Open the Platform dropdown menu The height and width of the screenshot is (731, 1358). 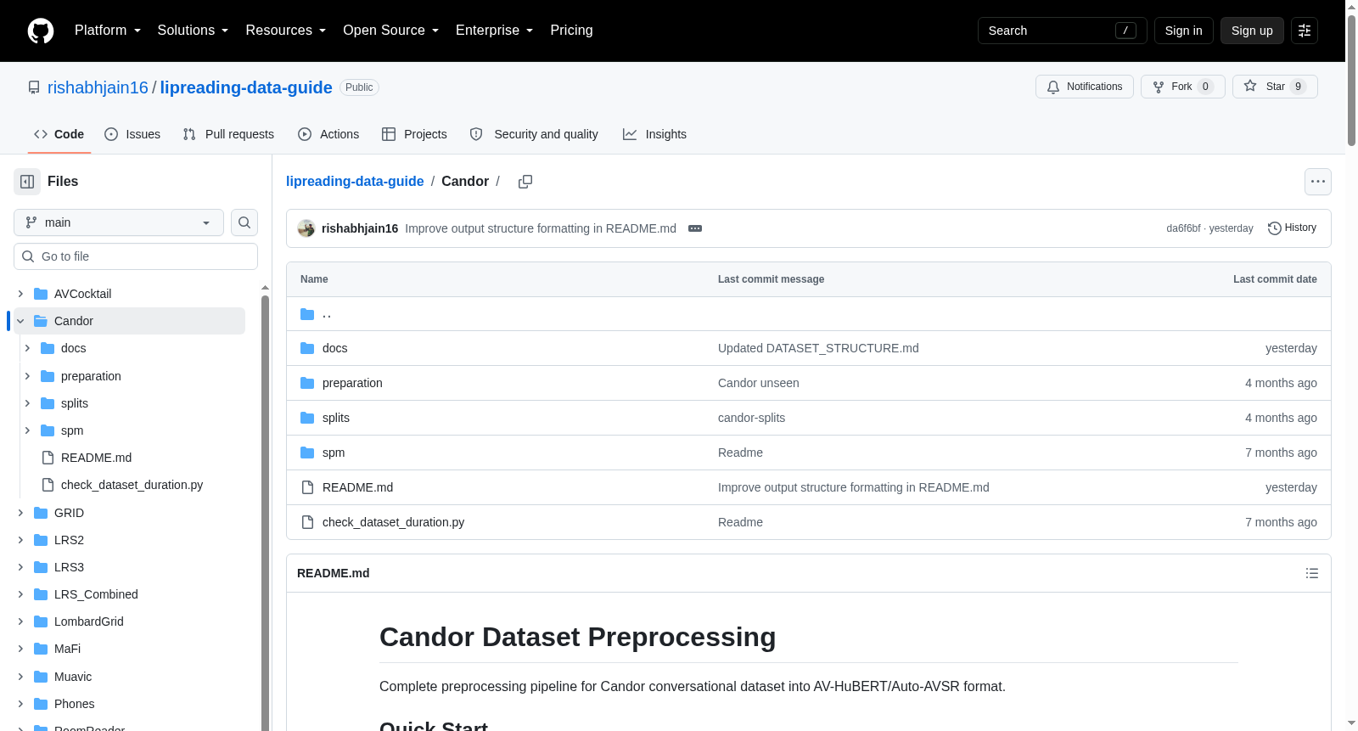coord(108,31)
